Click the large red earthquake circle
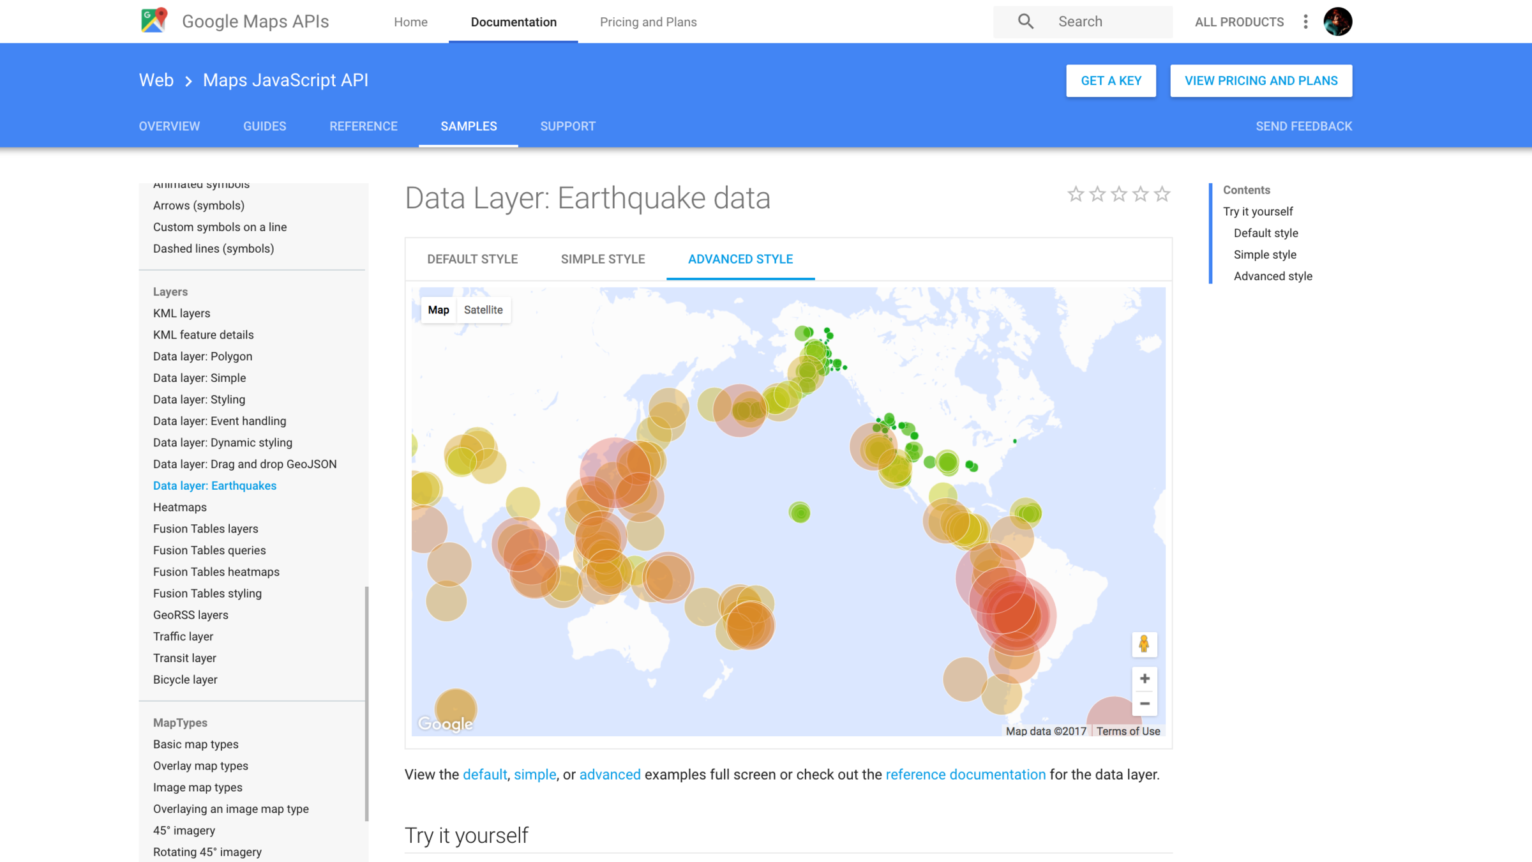 click(1012, 613)
